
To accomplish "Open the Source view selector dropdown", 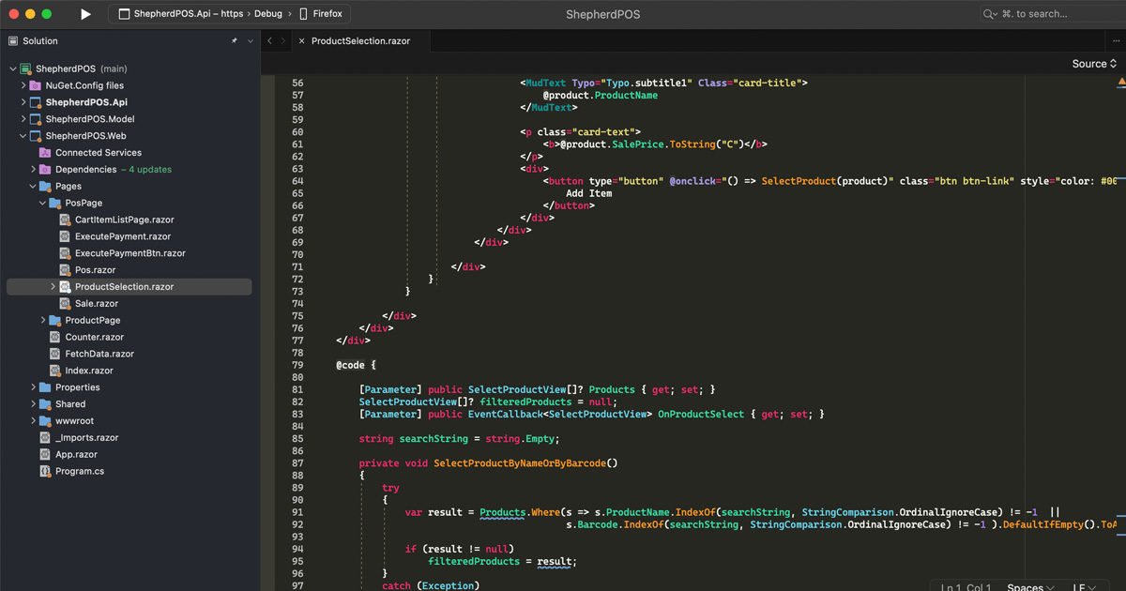I will click(1094, 64).
